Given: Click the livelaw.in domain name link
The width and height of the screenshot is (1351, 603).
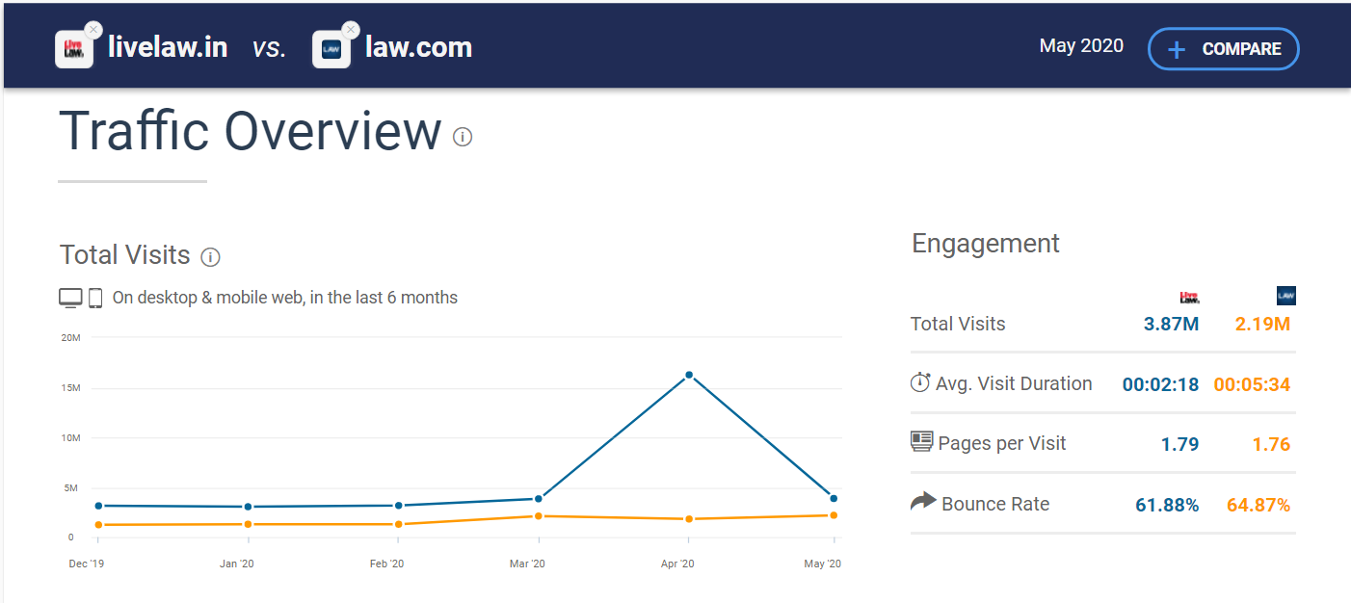Looking at the screenshot, I should pyautogui.click(x=168, y=47).
